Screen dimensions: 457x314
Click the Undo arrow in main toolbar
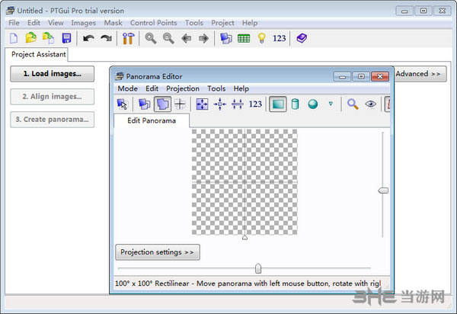pyautogui.click(x=89, y=38)
